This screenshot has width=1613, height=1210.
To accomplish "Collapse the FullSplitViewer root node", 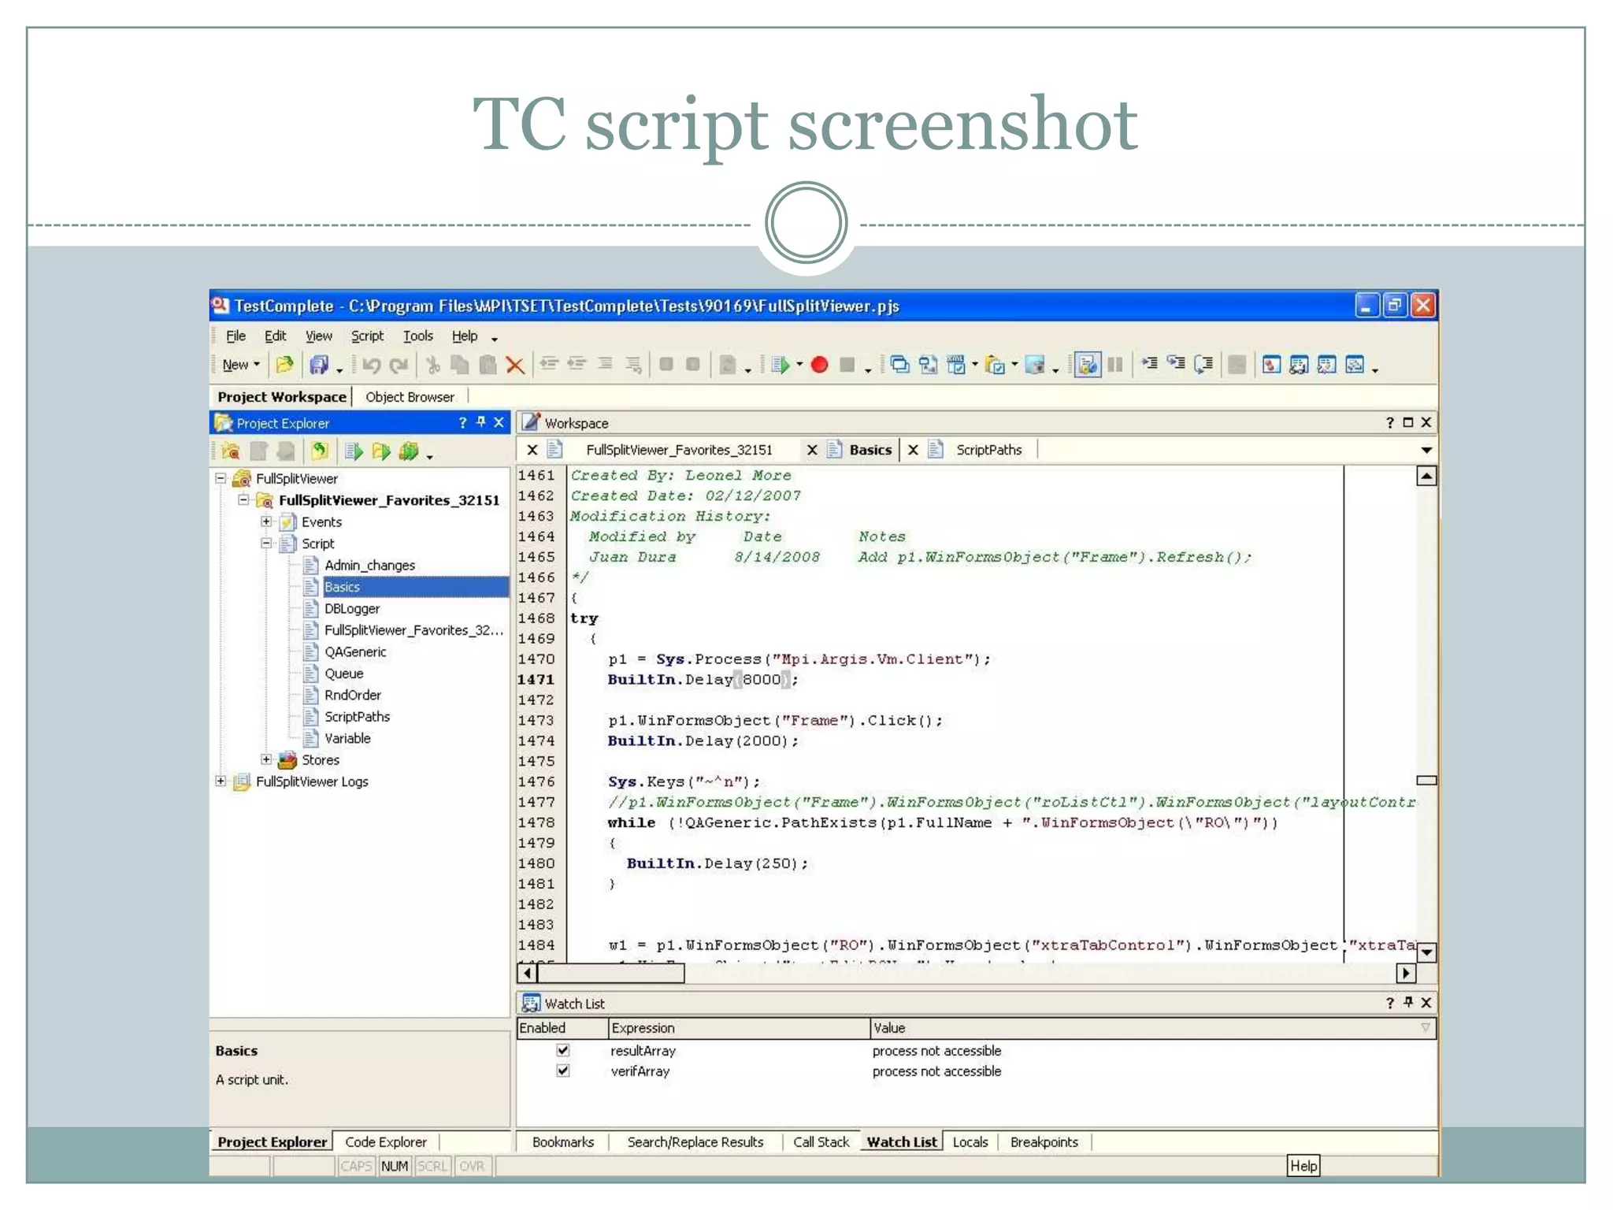I will point(221,478).
